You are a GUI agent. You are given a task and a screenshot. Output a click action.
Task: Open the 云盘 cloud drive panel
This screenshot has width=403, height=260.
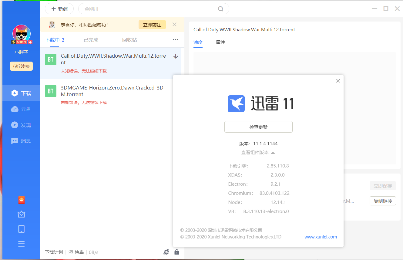pyautogui.click(x=21, y=109)
